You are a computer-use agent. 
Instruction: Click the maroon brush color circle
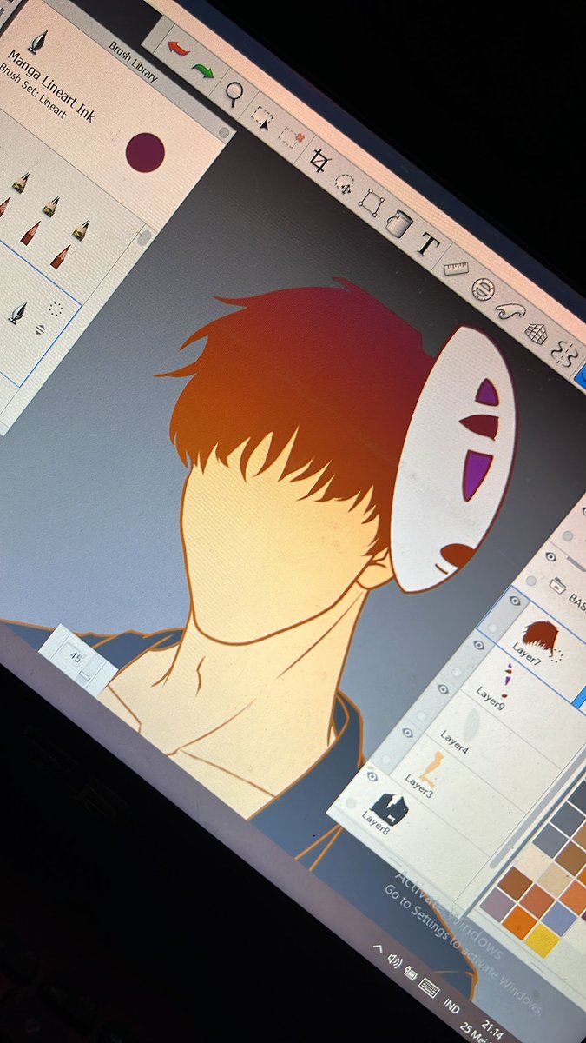pos(145,151)
